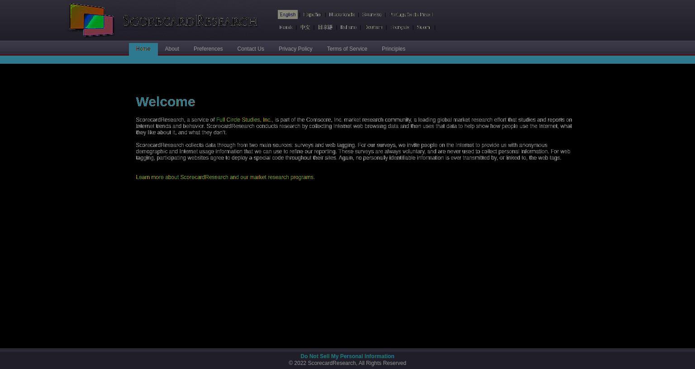Switch language to Norsk
Screen dimensions: 695x369
pyautogui.click(x=286, y=27)
